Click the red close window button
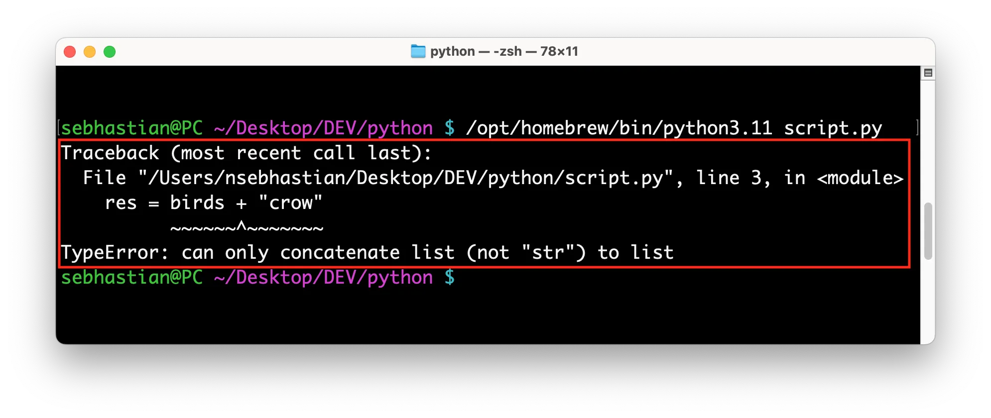991x418 pixels. [70, 52]
